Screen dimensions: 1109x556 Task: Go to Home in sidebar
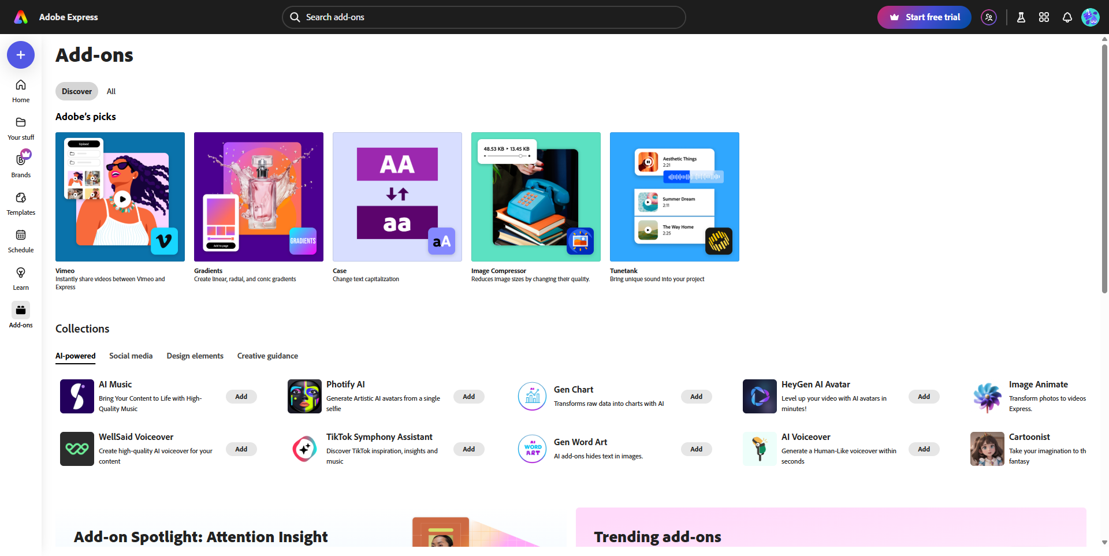pos(21,91)
